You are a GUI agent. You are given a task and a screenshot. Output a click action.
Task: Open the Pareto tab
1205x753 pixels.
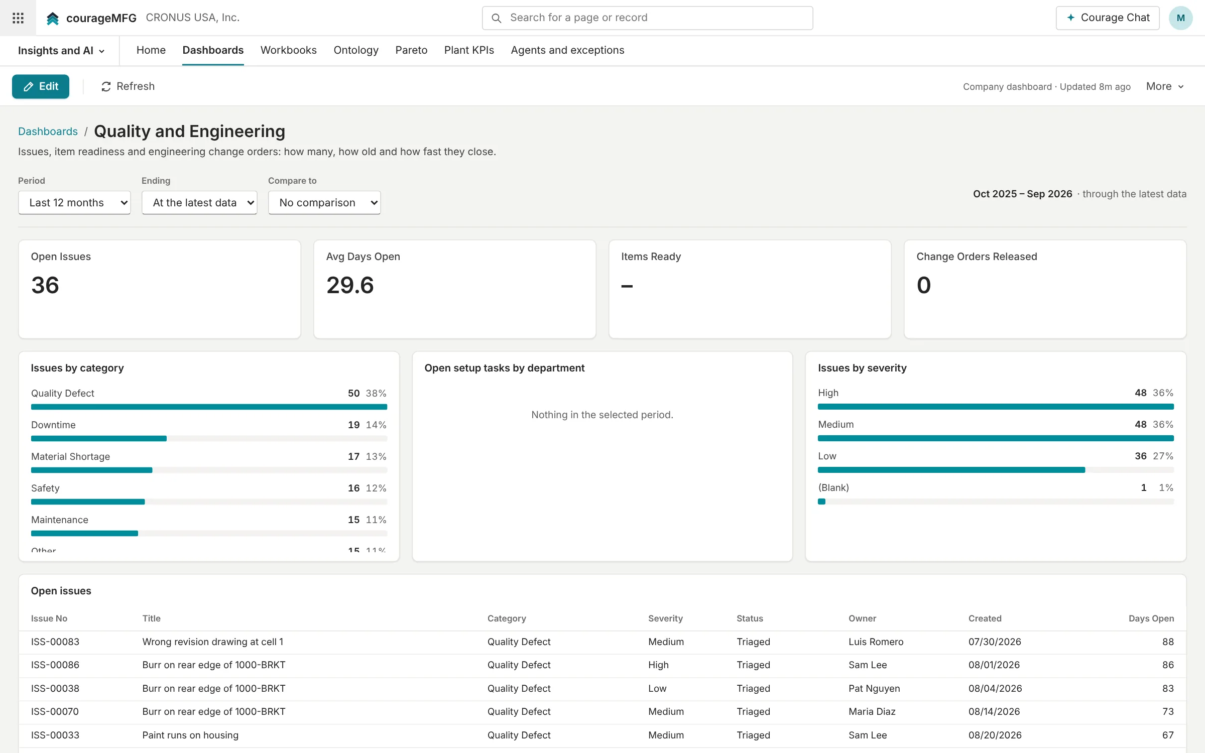[x=411, y=50]
